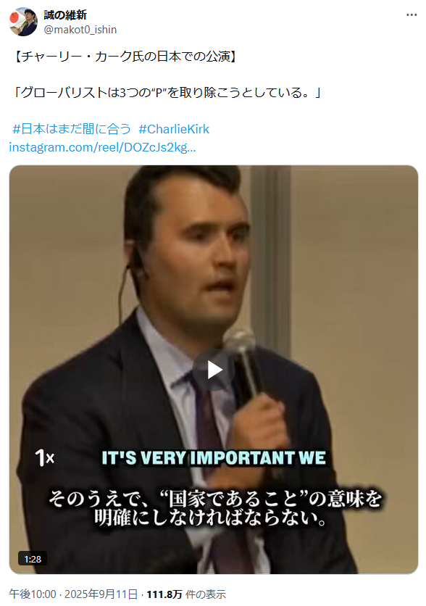Click the Japanese subtitle text on video
The image size is (426, 606).
click(214, 508)
